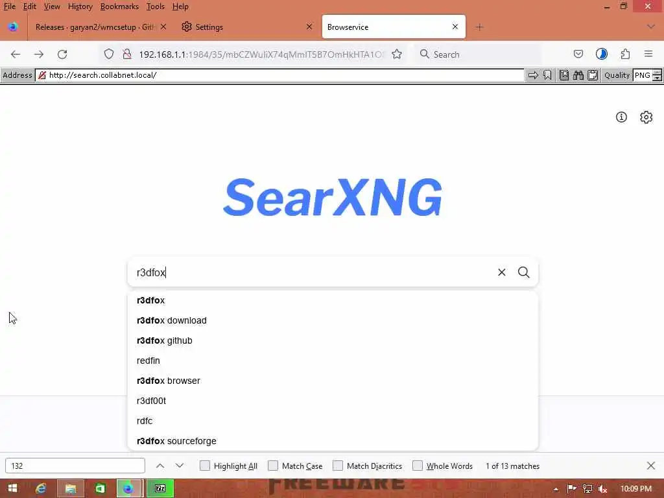
Task: Open the View menu
Action: pyautogui.click(x=52, y=6)
